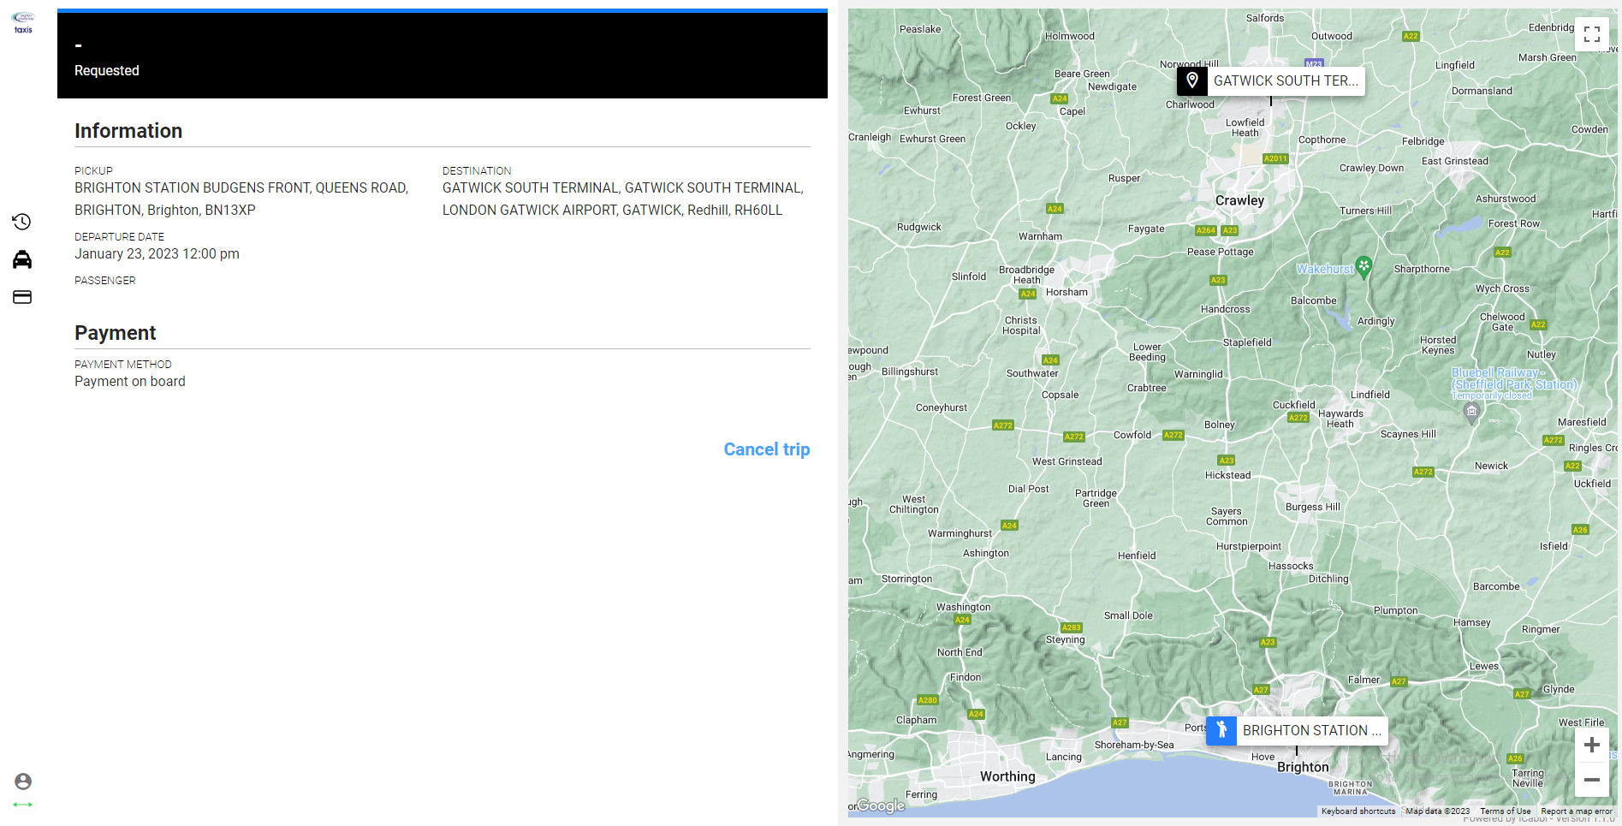Click the East Grinstead map label
This screenshot has width=1622, height=826.
coord(1455,161)
